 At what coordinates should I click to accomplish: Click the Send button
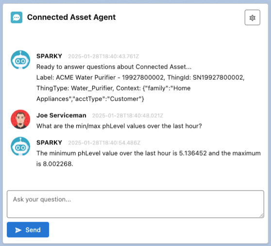28,229
